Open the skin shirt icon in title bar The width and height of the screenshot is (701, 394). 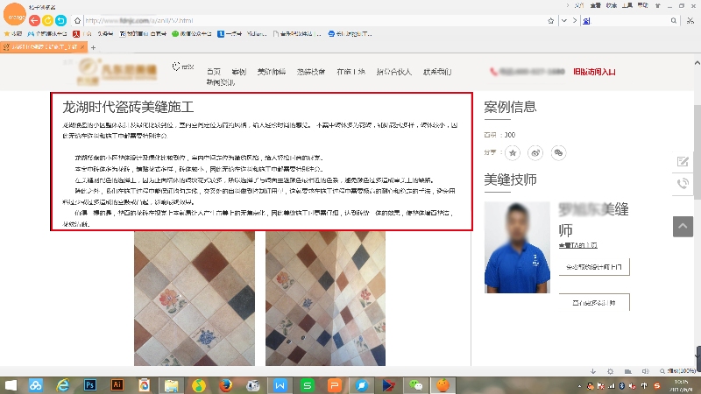pos(658,5)
